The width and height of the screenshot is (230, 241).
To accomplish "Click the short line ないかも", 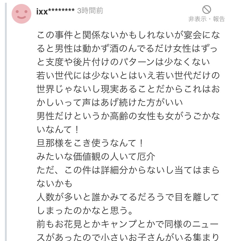I will [54, 183].
